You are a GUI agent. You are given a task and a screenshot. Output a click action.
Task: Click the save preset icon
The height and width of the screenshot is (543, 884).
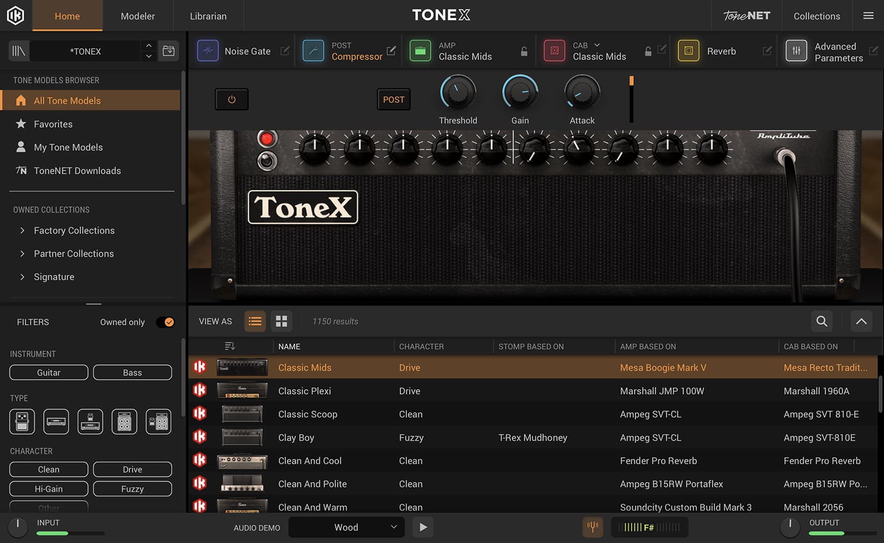(169, 51)
